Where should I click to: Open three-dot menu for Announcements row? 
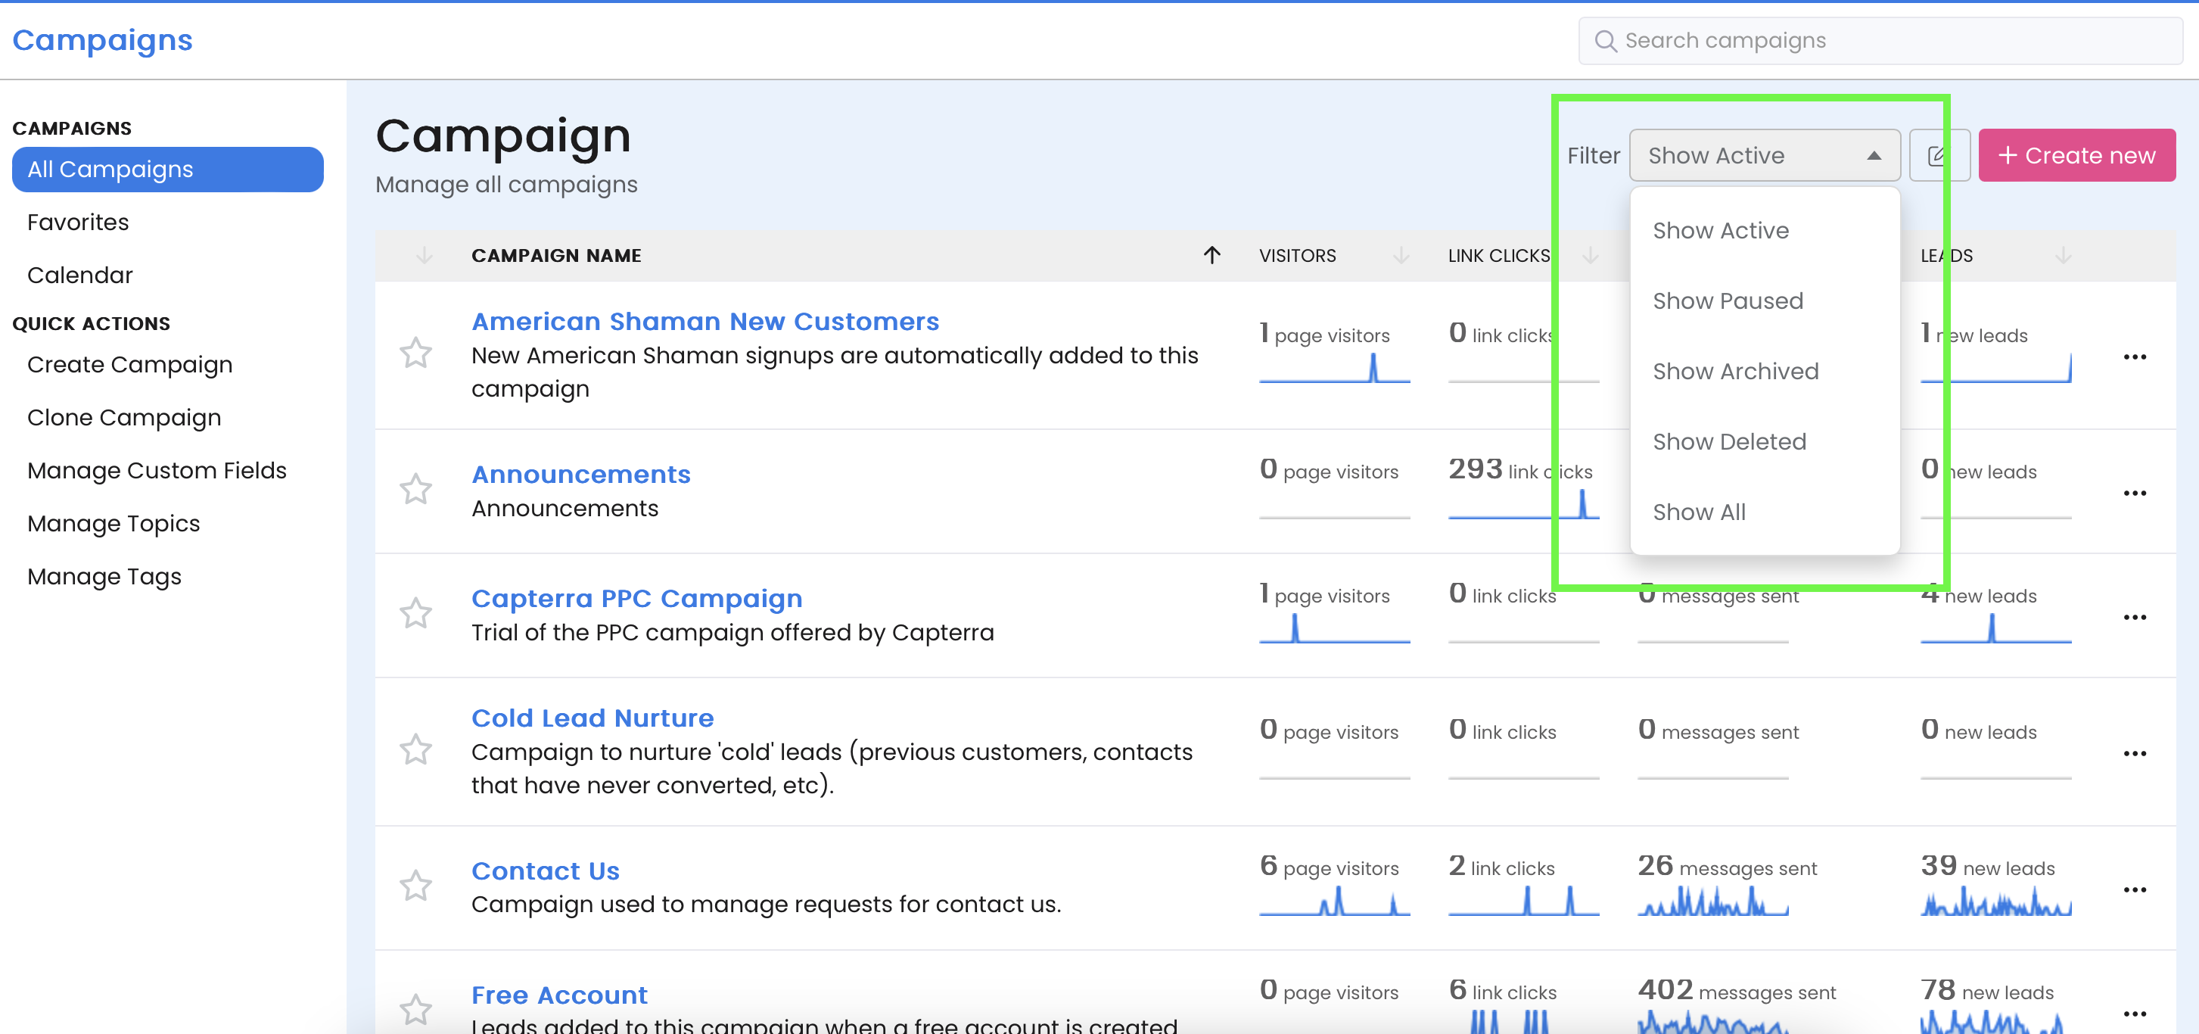[2134, 494]
